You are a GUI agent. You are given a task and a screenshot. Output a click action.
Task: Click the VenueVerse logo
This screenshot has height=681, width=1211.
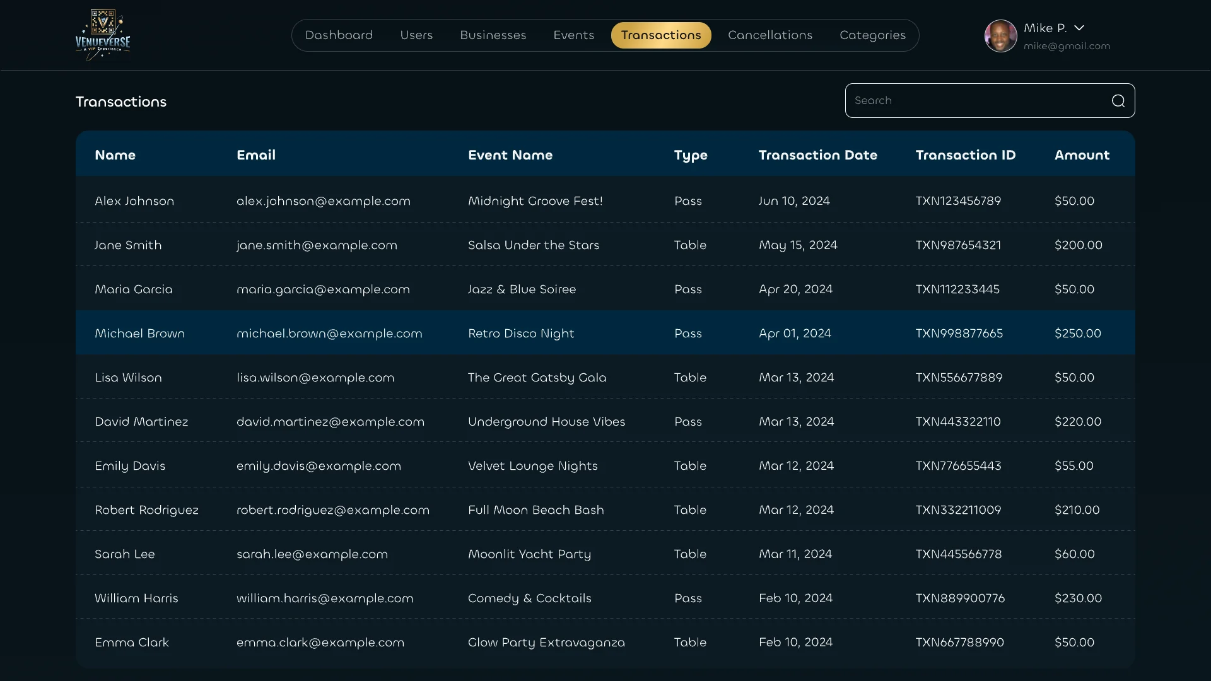click(103, 35)
